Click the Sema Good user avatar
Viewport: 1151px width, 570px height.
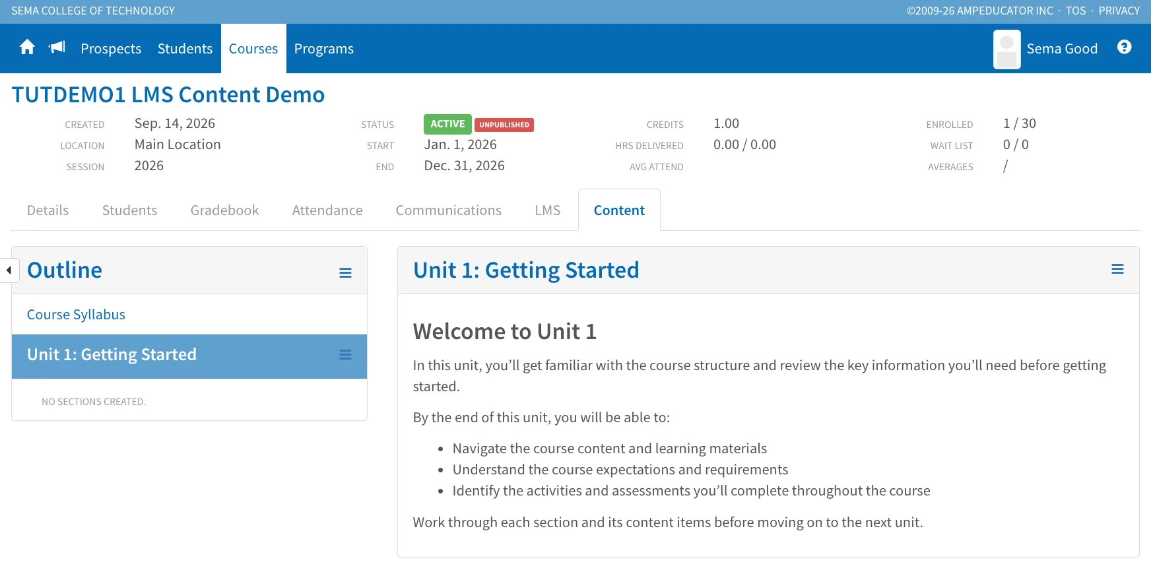(x=1006, y=49)
